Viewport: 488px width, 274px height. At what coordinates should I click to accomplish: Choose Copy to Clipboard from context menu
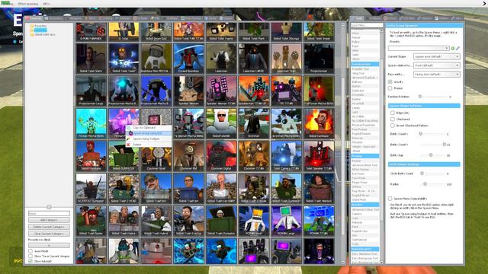pyautogui.click(x=149, y=128)
